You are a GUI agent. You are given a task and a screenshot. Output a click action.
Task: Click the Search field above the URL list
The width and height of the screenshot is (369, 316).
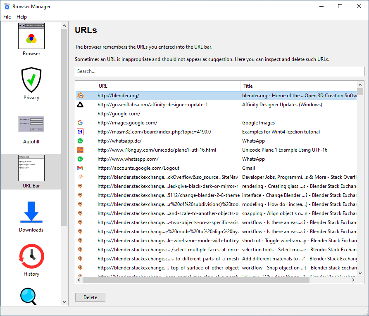coord(219,71)
